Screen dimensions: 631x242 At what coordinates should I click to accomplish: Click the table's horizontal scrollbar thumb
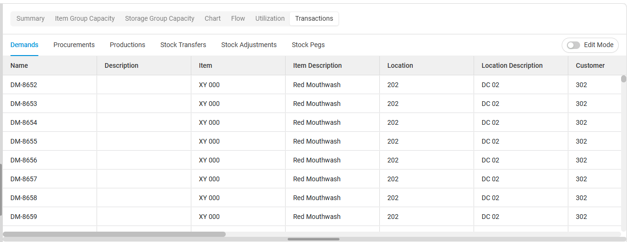[115, 234]
